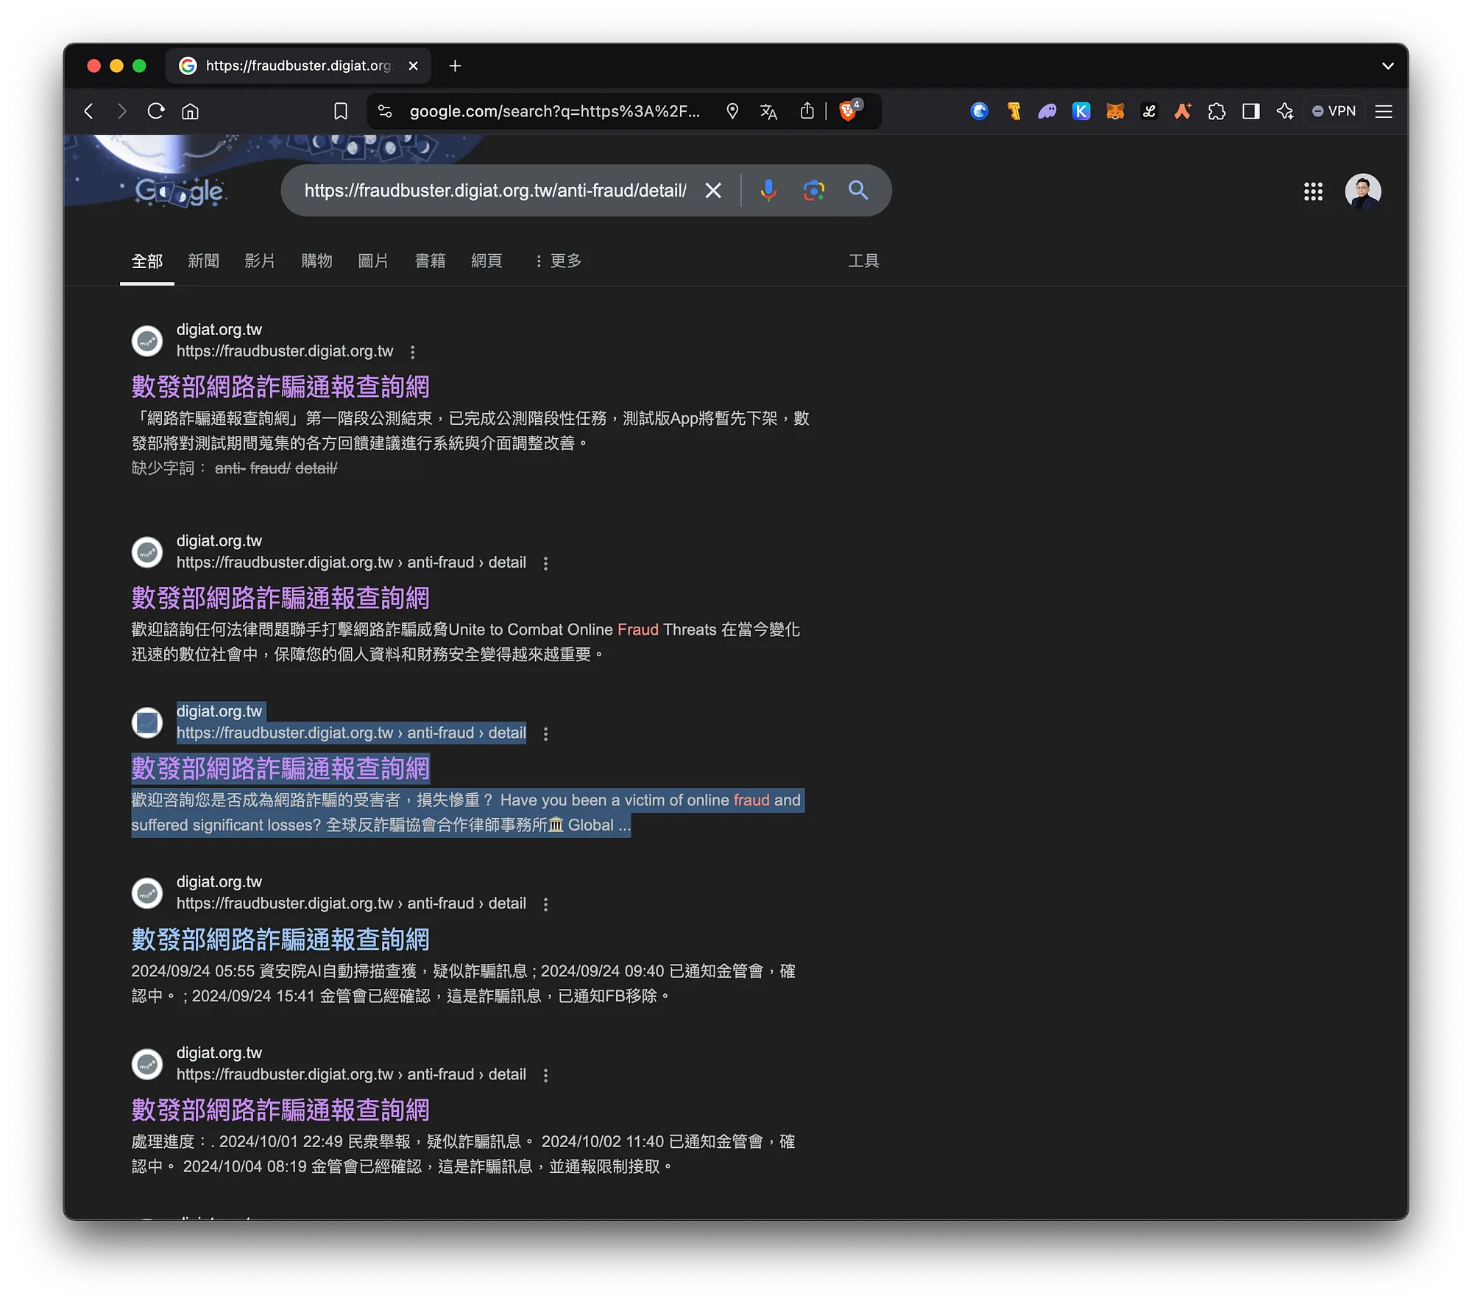Open Brave Shields lion icon

pyautogui.click(x=849, y=111)
